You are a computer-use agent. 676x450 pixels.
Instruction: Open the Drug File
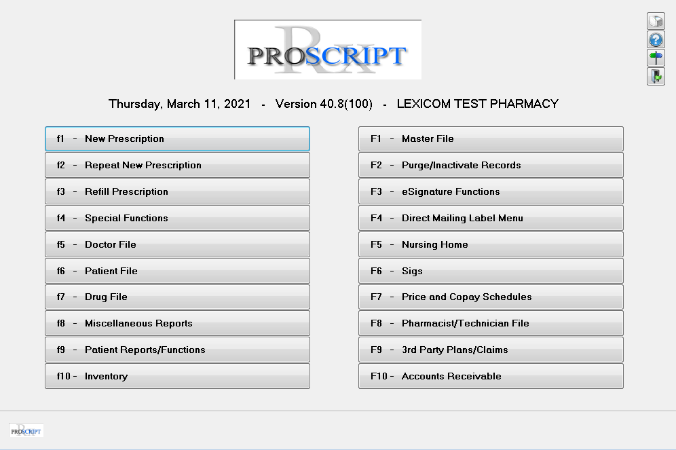pyautogui.click(x=176, y=297)
